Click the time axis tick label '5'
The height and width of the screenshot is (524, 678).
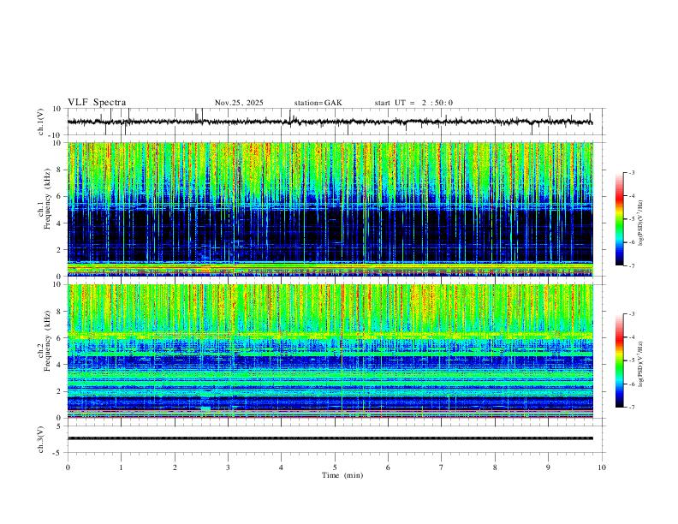pos(335,467)
